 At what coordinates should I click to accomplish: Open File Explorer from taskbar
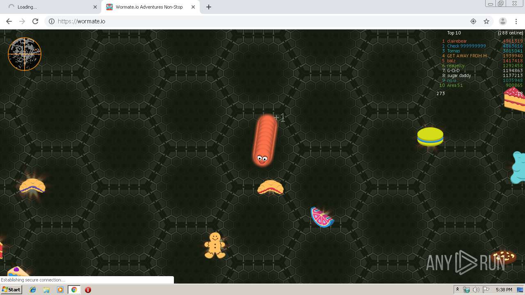pyautogui.click(x=46, y=290)
